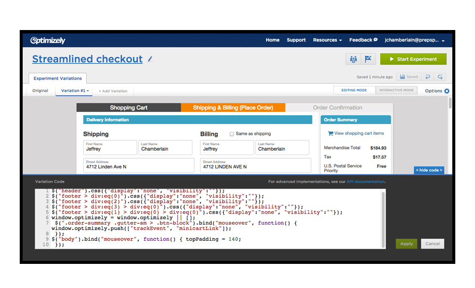Click the shipping First Name field
The width and height of the screenshot is (475, 288).
[x=110, y=148]
